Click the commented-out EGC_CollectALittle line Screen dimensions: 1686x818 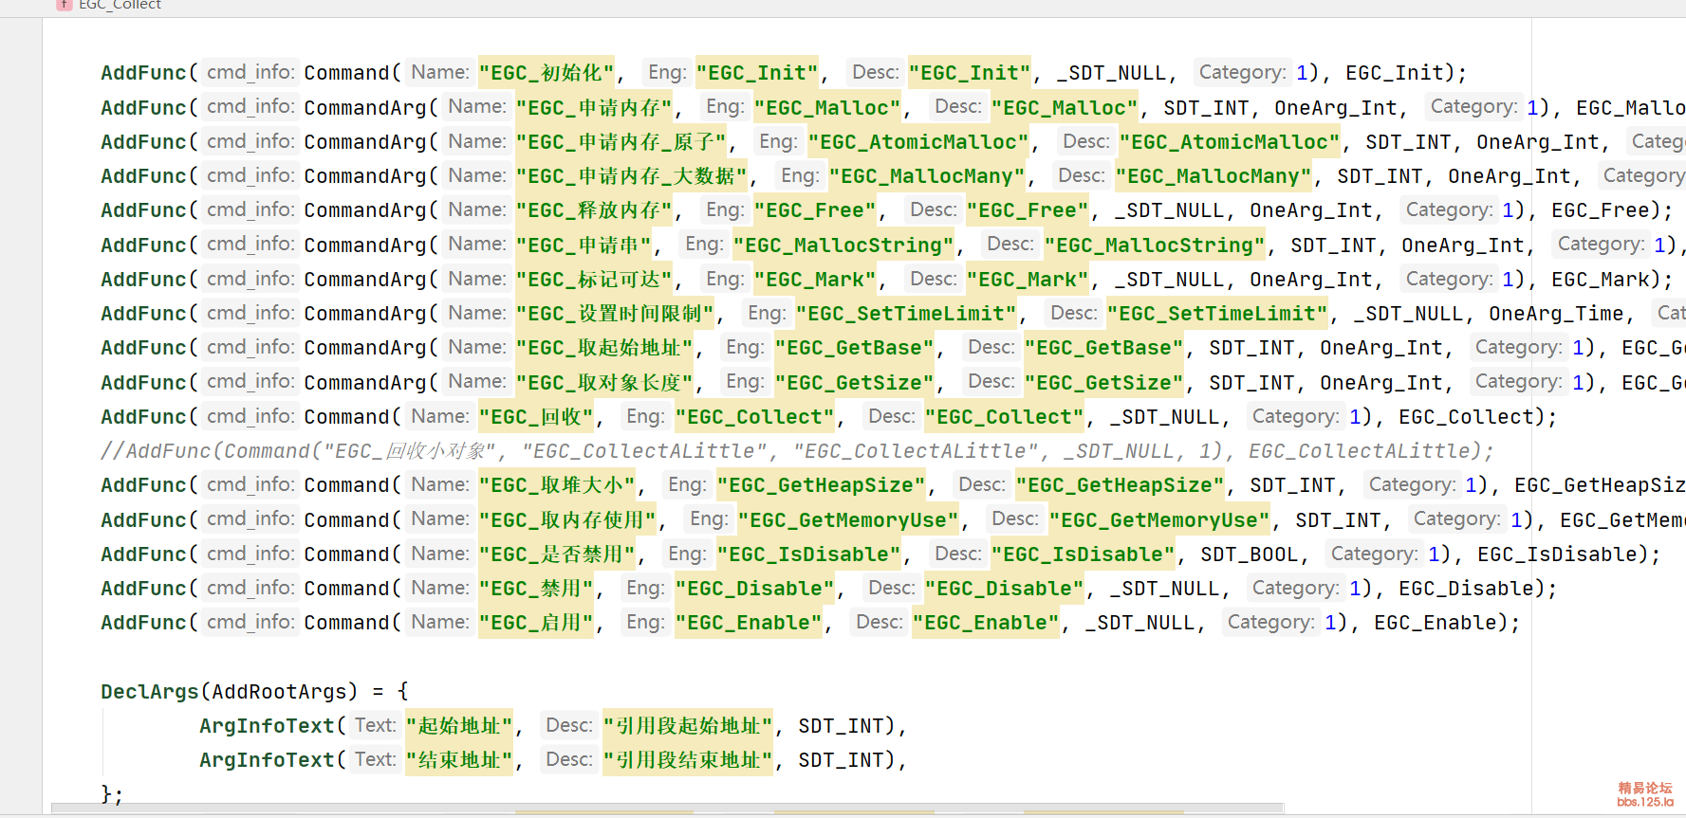797,451
